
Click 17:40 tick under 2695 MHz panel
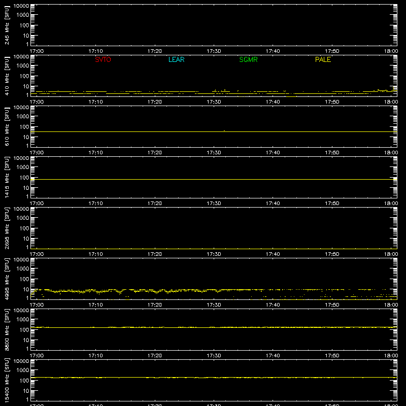[x=273, y=254]
